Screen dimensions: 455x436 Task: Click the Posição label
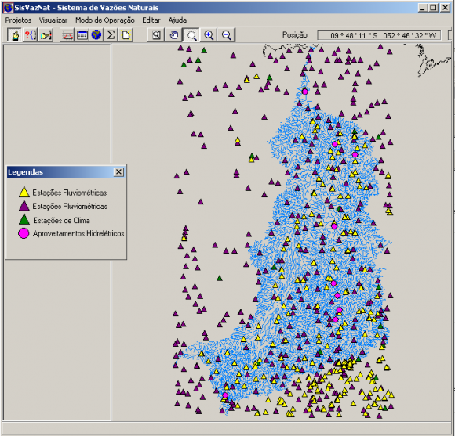pyautogui.click(x=296, y=35)
